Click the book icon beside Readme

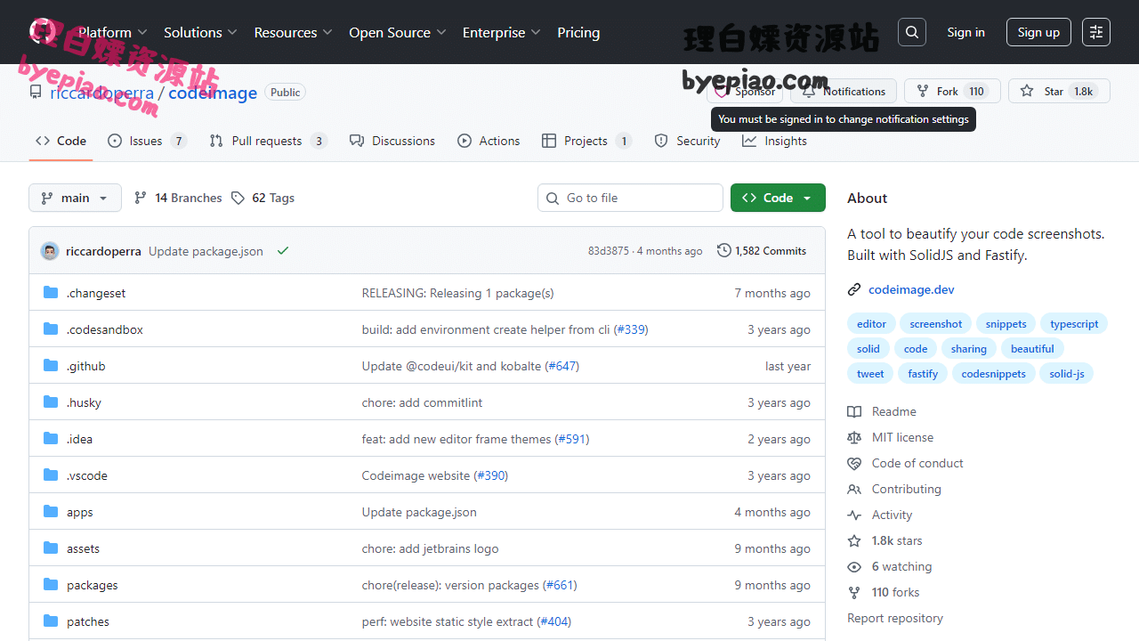854,411
